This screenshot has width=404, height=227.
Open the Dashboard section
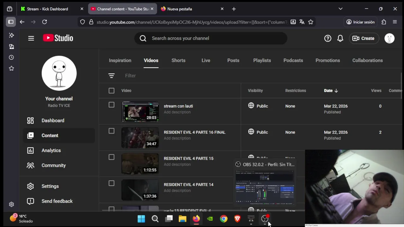pyautogui.click(x=59, y=120)
